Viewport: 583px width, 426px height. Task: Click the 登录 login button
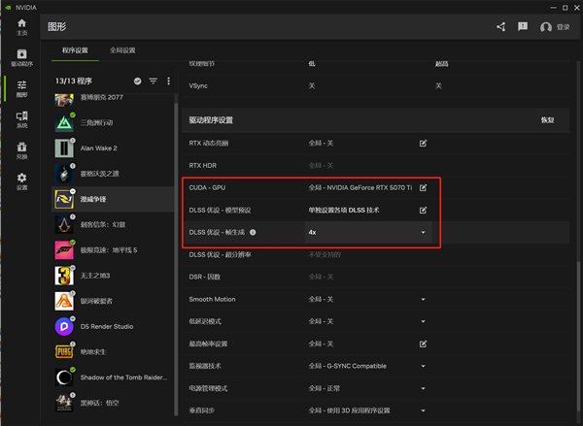[556, 27]
